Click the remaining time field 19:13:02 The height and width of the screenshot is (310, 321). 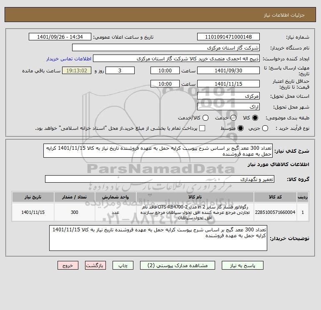click(77, 70)
